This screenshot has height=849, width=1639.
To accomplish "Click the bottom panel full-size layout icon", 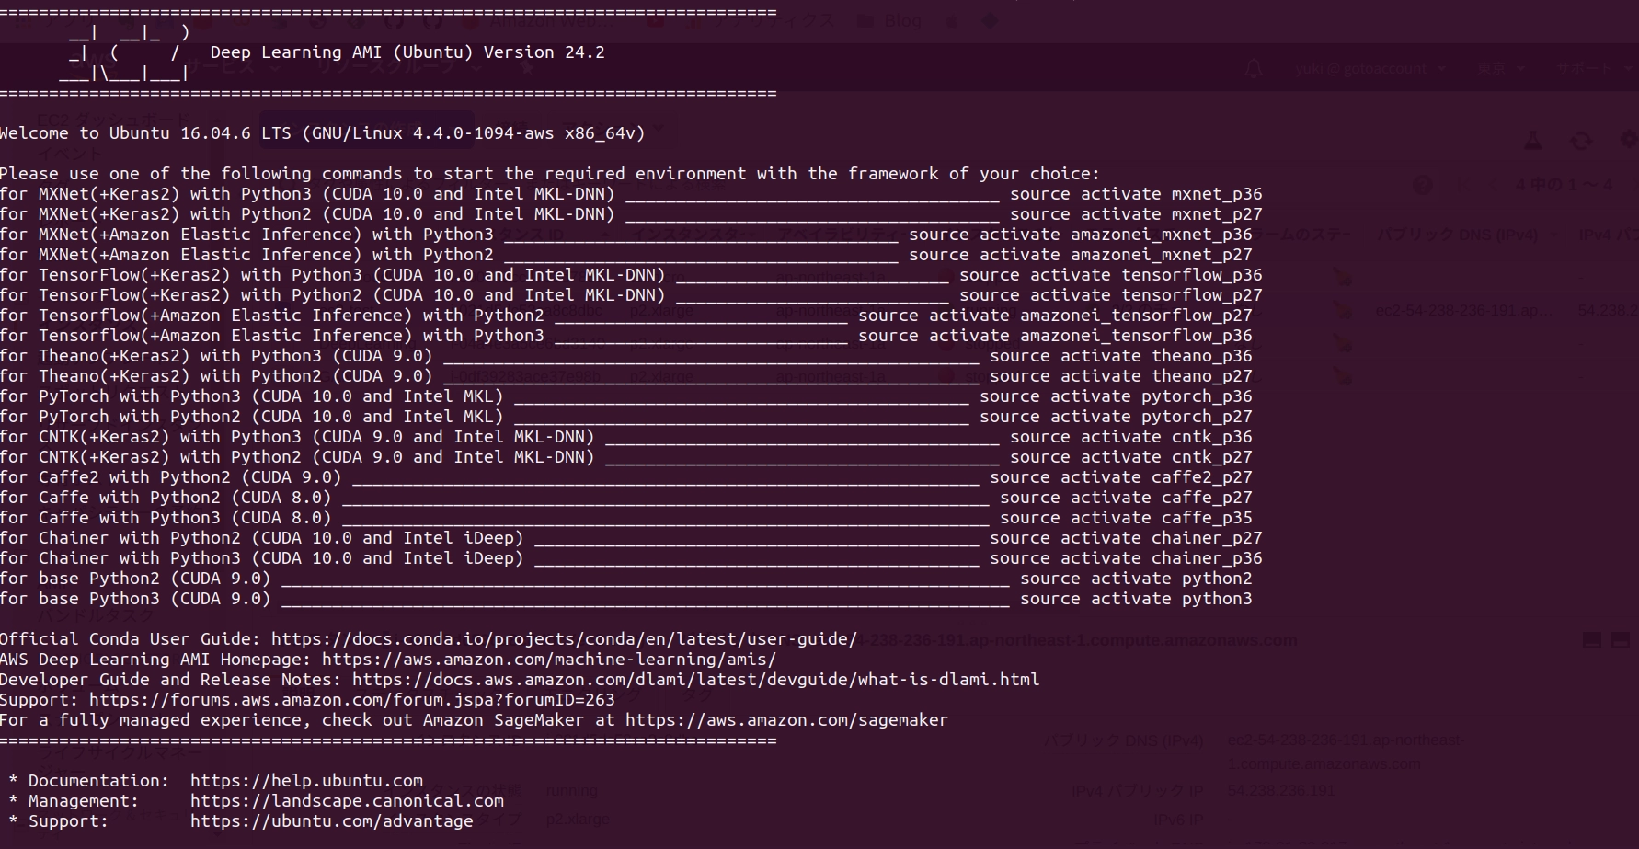I will click(x=1621, y=640).
